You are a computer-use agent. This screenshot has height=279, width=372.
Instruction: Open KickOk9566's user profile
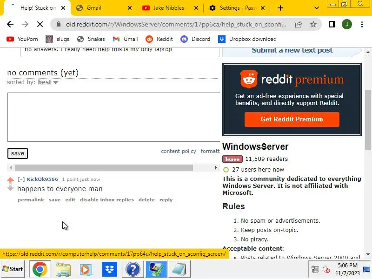click(42, 179)
